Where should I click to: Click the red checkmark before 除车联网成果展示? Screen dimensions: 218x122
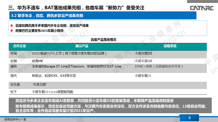tap(12, 106)
